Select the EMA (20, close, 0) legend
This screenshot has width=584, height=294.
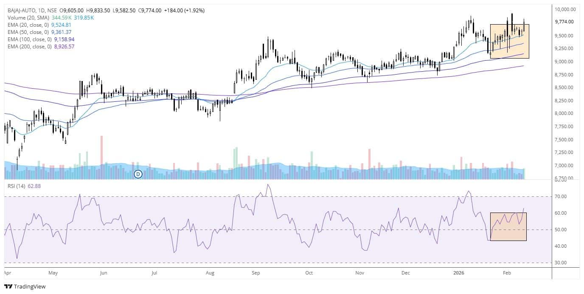click(28, 25)
